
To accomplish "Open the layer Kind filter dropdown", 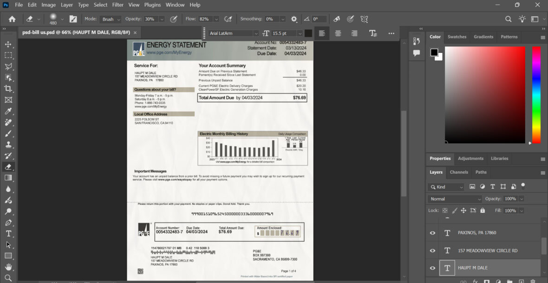I will click(446, 187).
